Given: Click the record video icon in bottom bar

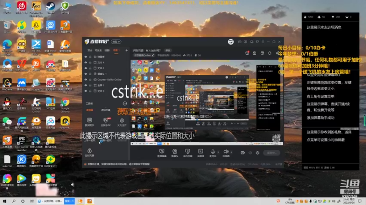Looking at the screenshot, I should point(243,153).
